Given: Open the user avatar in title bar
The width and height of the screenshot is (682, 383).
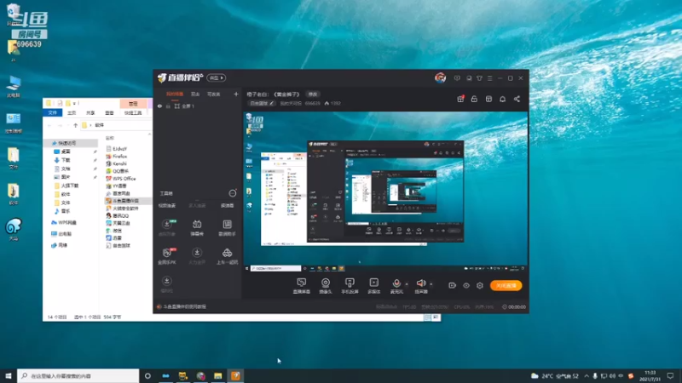Looking at the screenshot, I should click(x=440, y=77).
